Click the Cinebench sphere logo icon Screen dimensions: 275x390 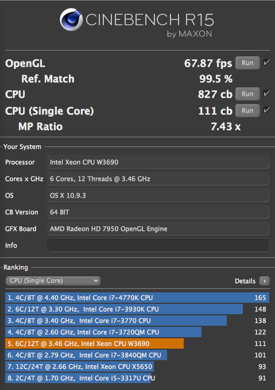[71, 20]
